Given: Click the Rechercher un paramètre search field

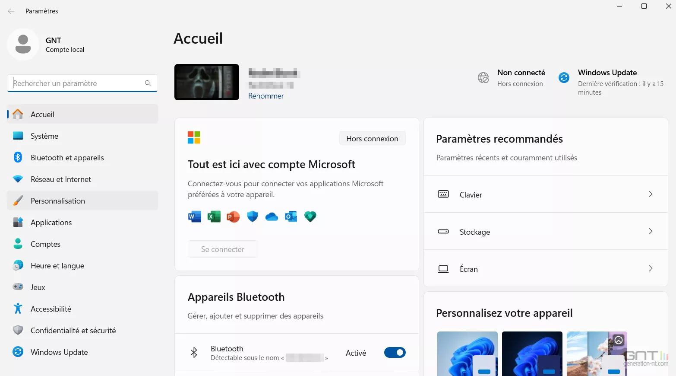Looking at the screenshot, I should (x=82, y=83).
